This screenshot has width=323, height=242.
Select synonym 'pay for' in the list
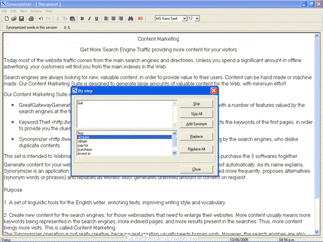point(124,145)
